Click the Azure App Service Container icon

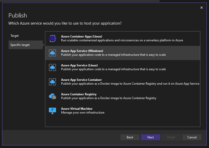pos(52,82)
